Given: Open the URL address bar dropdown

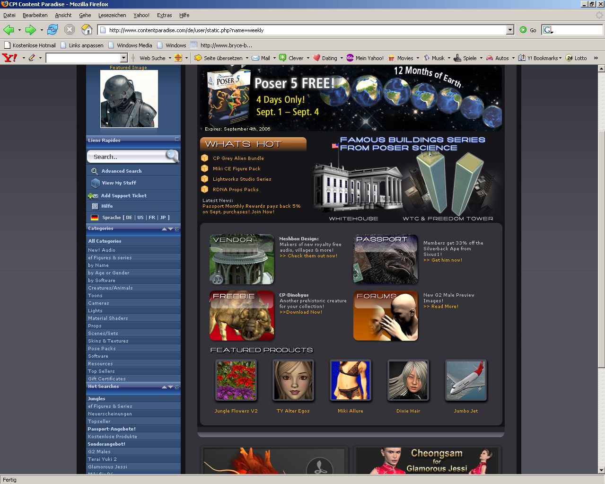Looking at the screenshot, I should click(x=510, y=30).
